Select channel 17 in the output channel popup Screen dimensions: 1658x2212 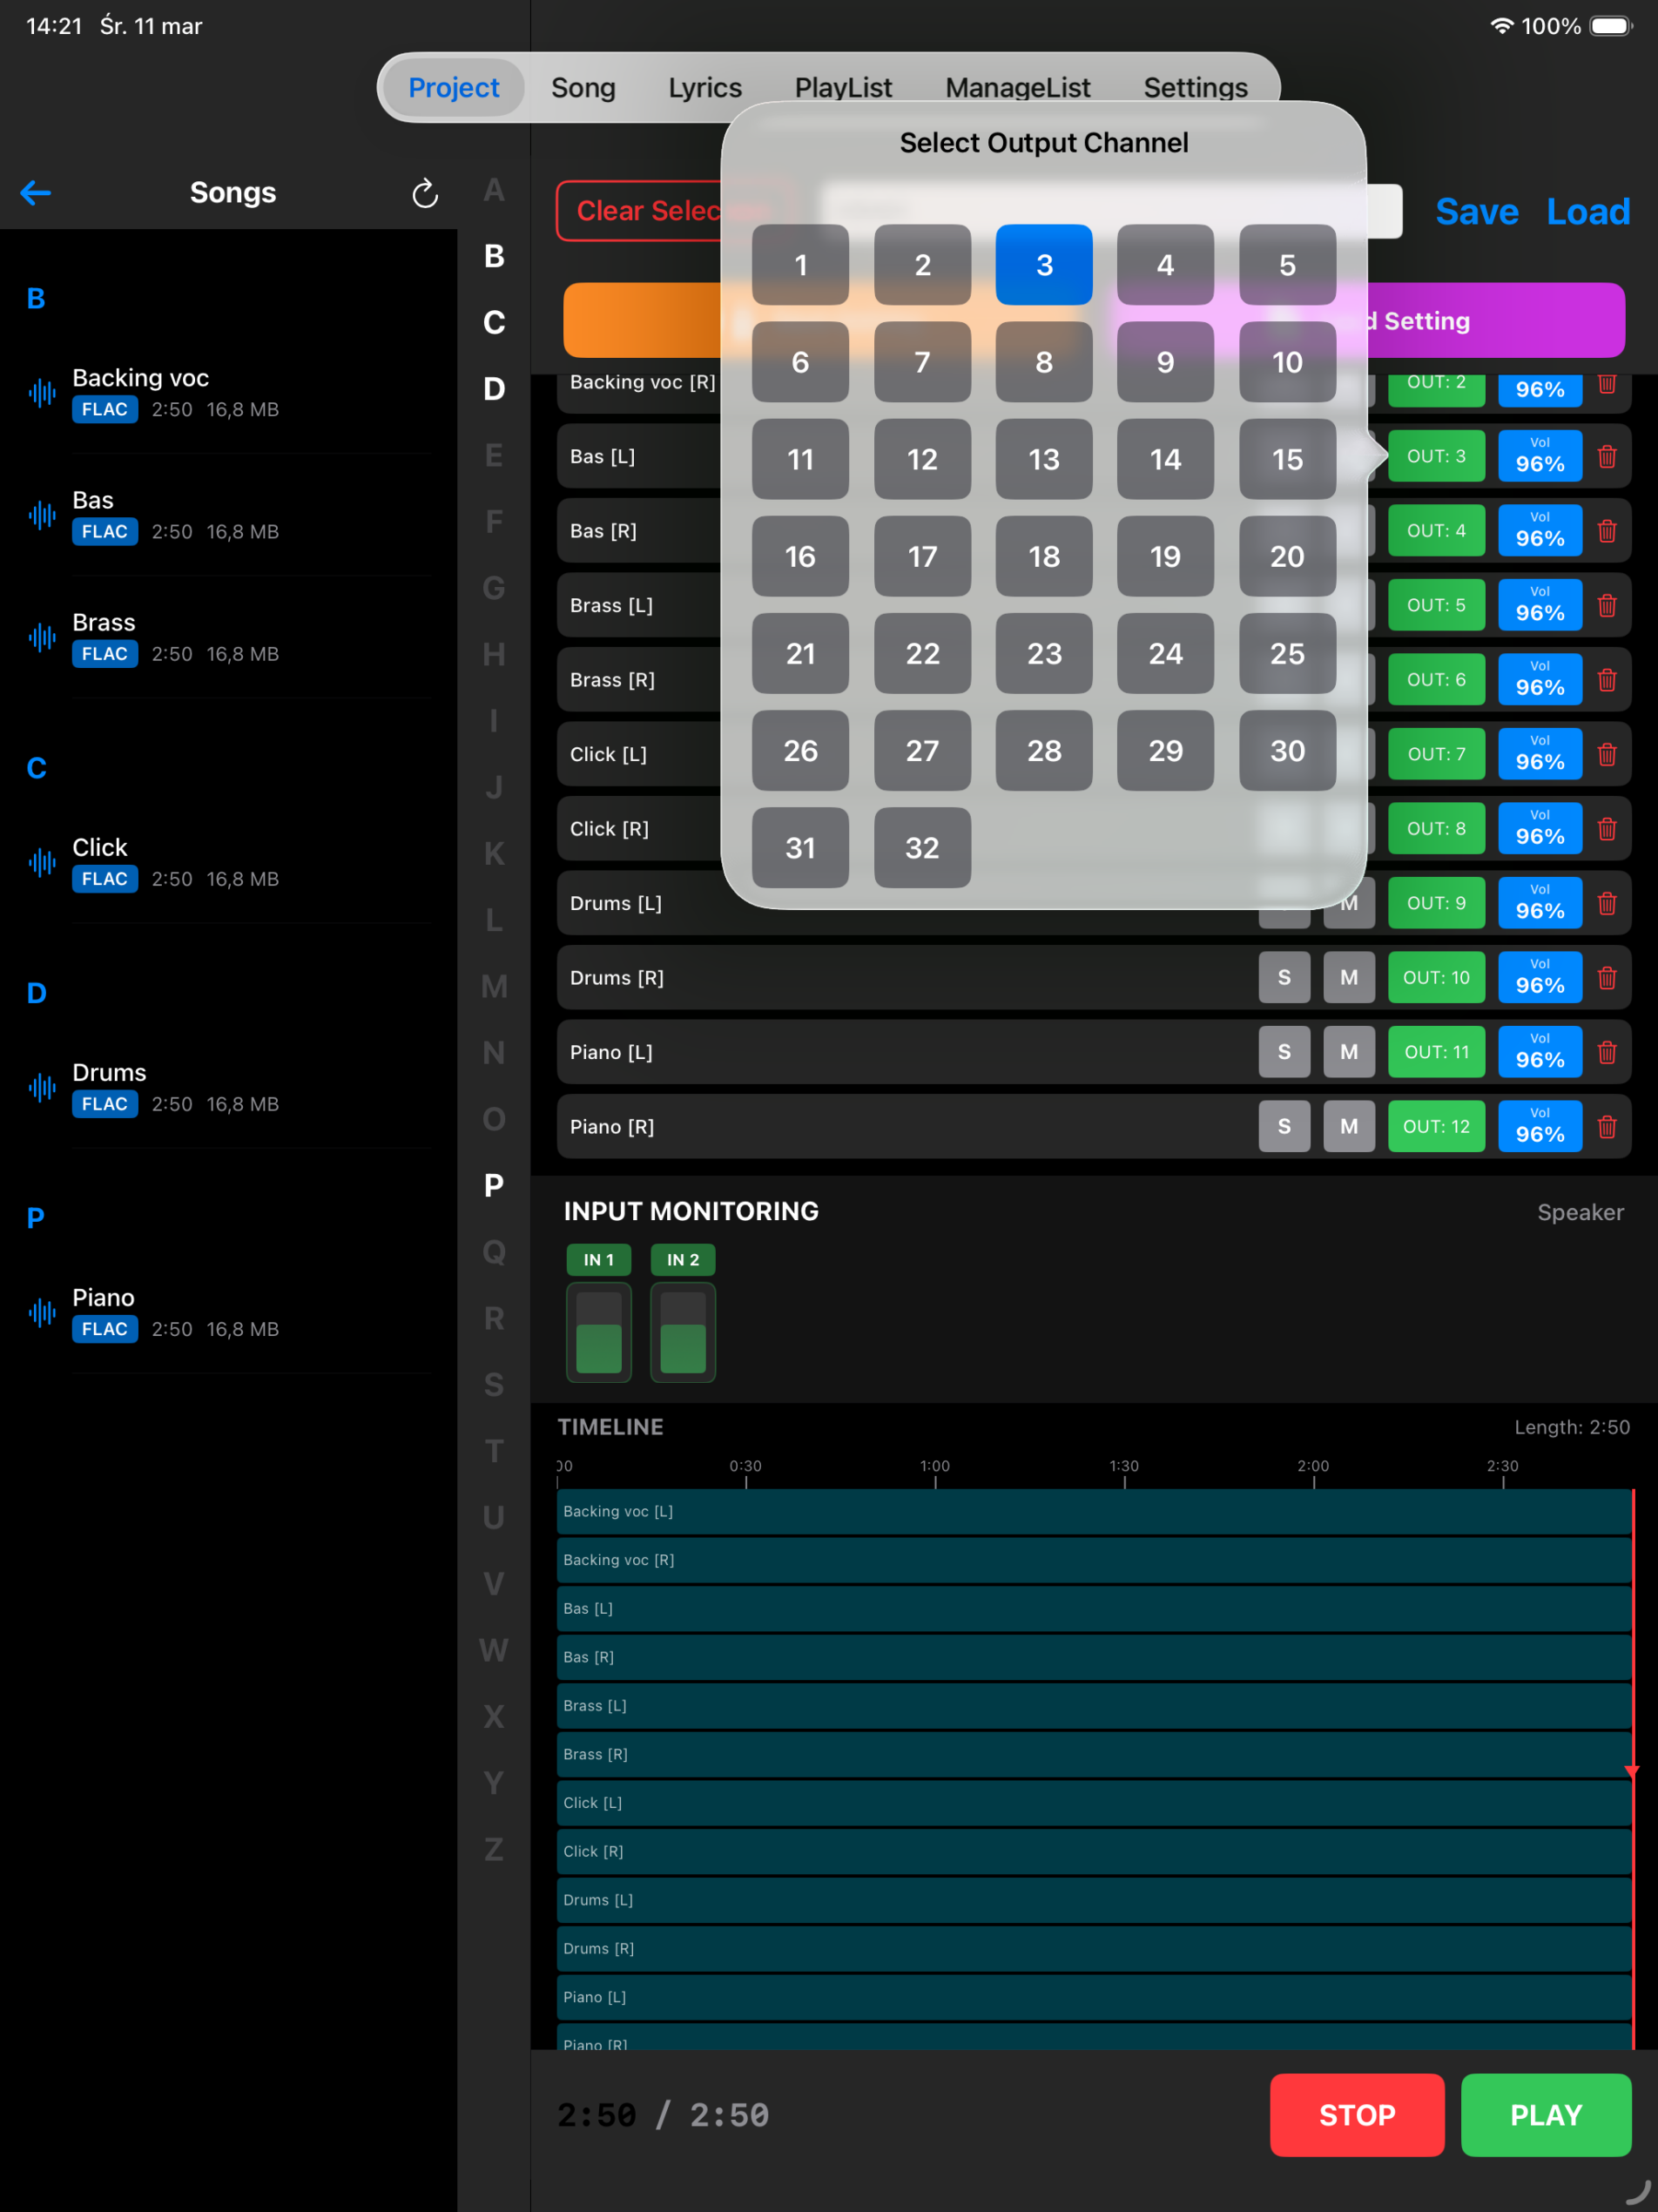tap(921, 557)
